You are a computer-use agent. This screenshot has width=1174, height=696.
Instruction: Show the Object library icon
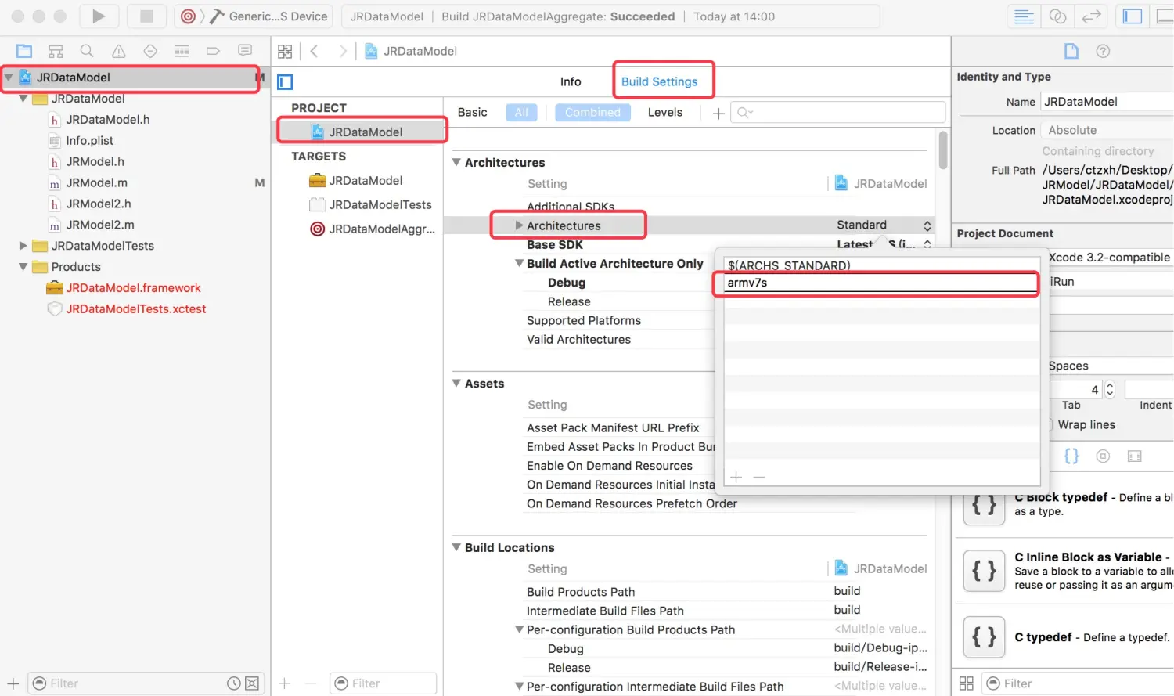(1103, 456)
